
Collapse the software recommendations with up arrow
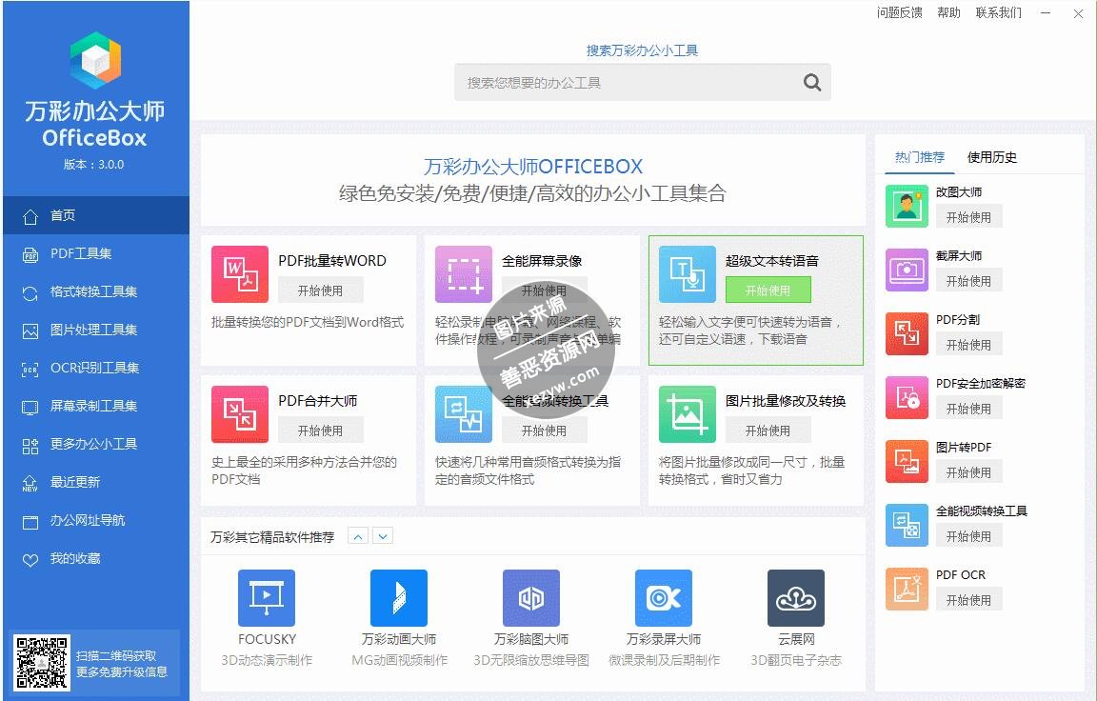357,536
